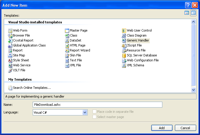Select the Web Form template icon
The width and height of the screenshot is (200, 135).
coord(10,30)
